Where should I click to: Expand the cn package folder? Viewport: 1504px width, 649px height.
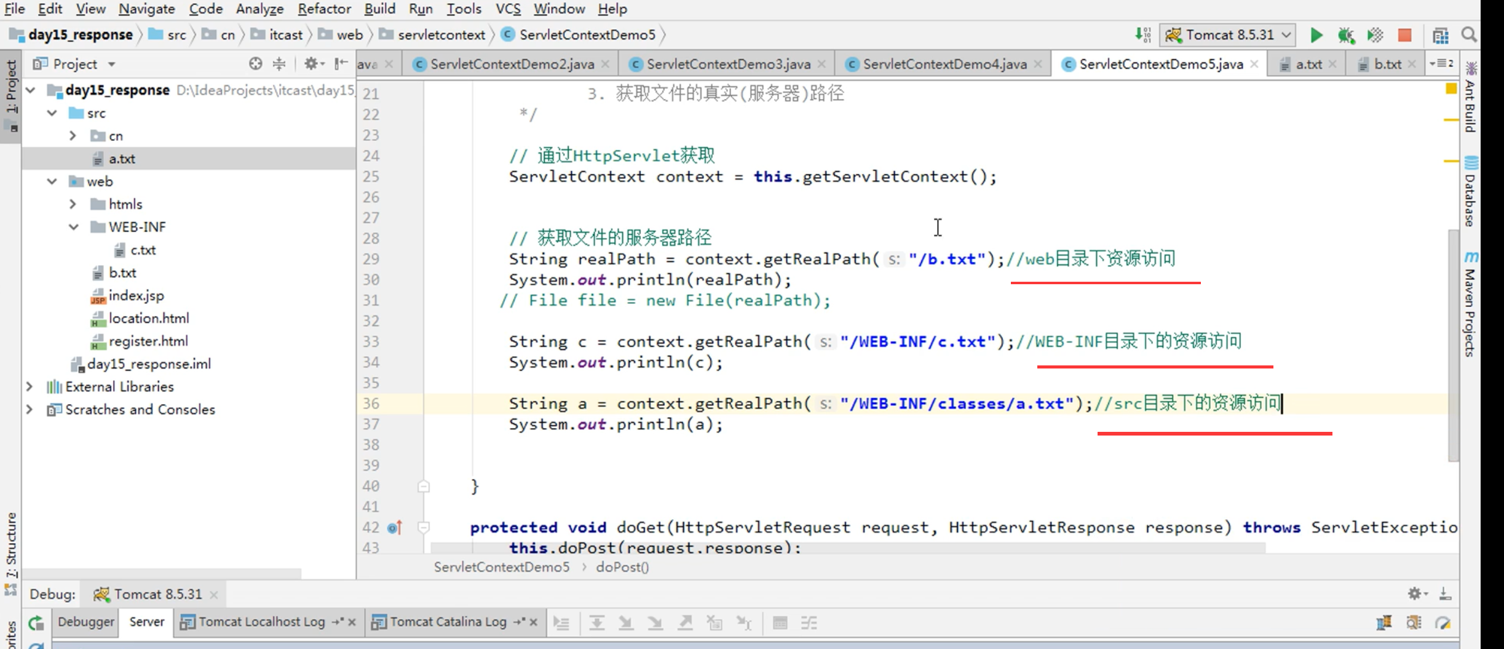(73, 136)
